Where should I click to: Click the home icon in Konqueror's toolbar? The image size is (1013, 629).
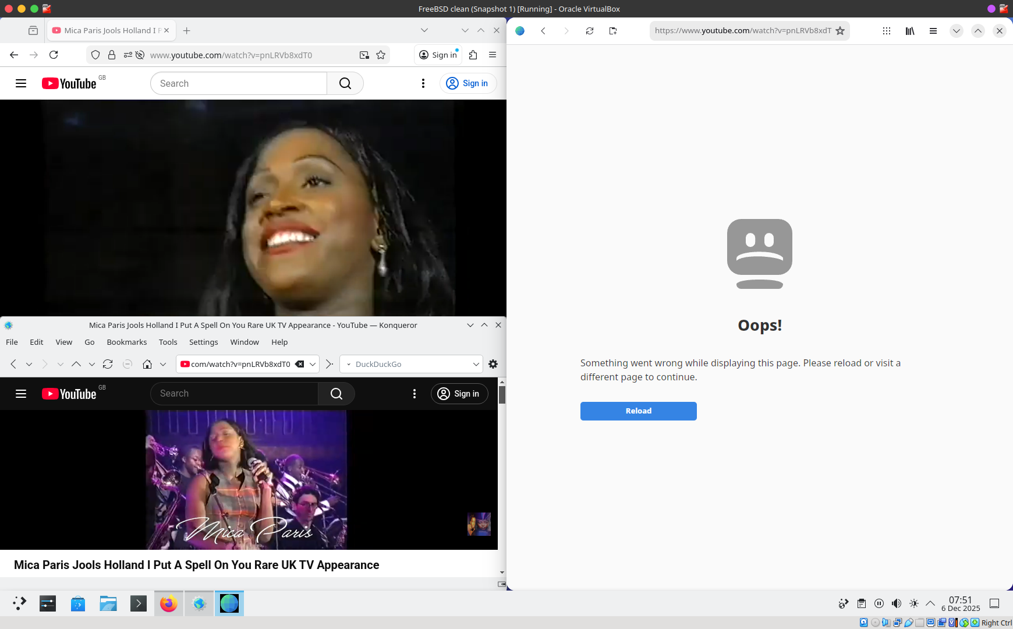(147, 364)
